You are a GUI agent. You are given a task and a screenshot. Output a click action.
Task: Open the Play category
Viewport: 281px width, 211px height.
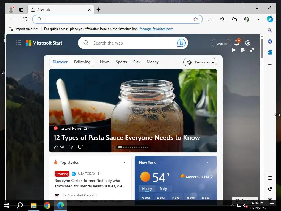point(137,62)
